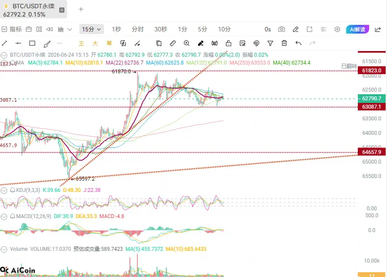Viewport: 387px width, 277px height.
Task: Switch the multi-chart layout grid icon
Action: [x=39, y=29]
